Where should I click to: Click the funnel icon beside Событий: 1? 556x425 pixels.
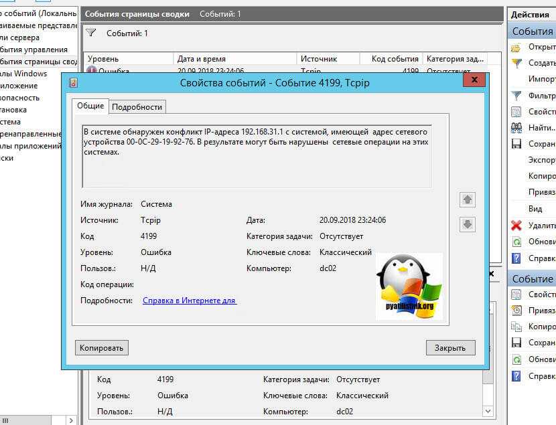(91, 33)
